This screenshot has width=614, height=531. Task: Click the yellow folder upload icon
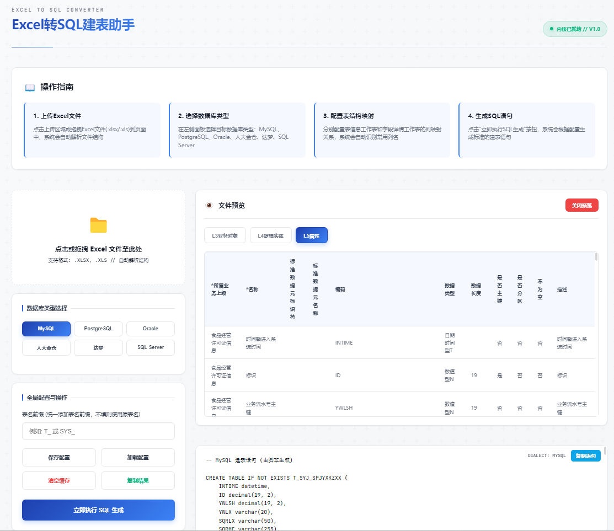tap(98, 225)
